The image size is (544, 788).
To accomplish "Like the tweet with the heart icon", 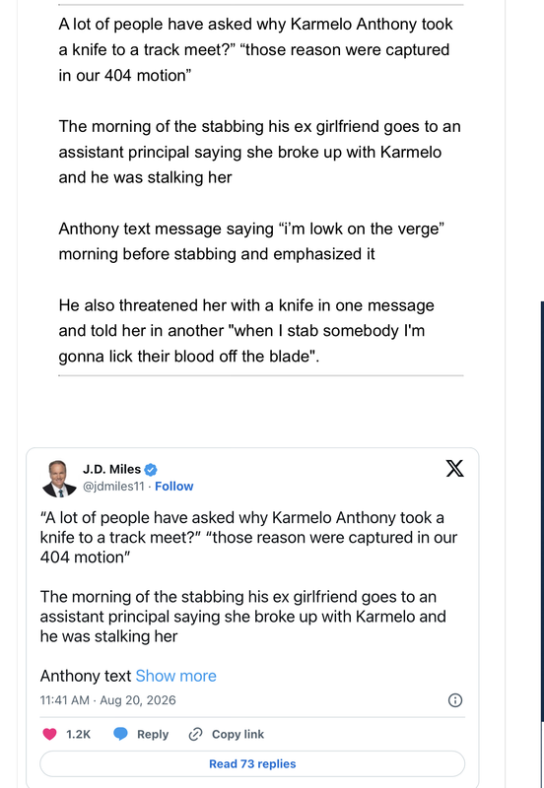I will point(50,734).
